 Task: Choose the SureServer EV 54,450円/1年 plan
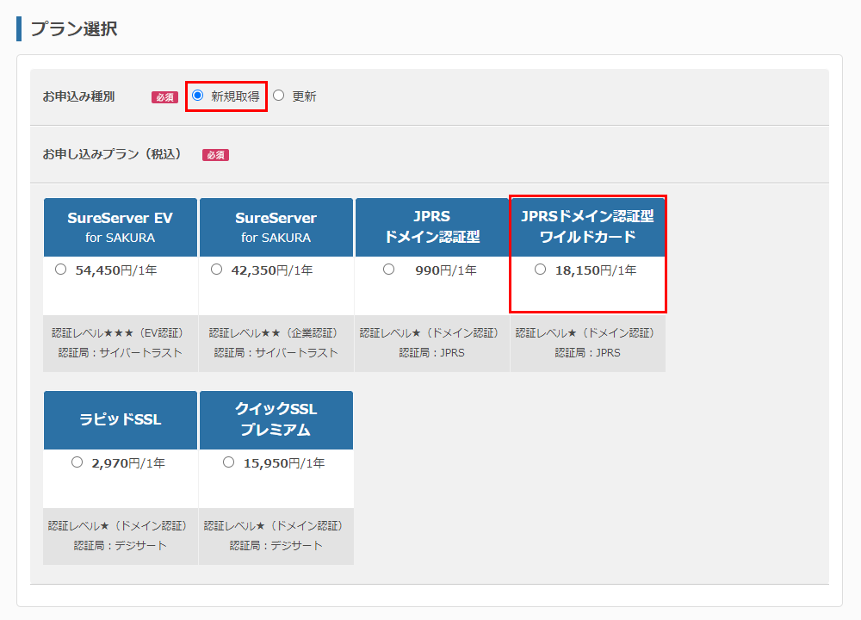60,270
